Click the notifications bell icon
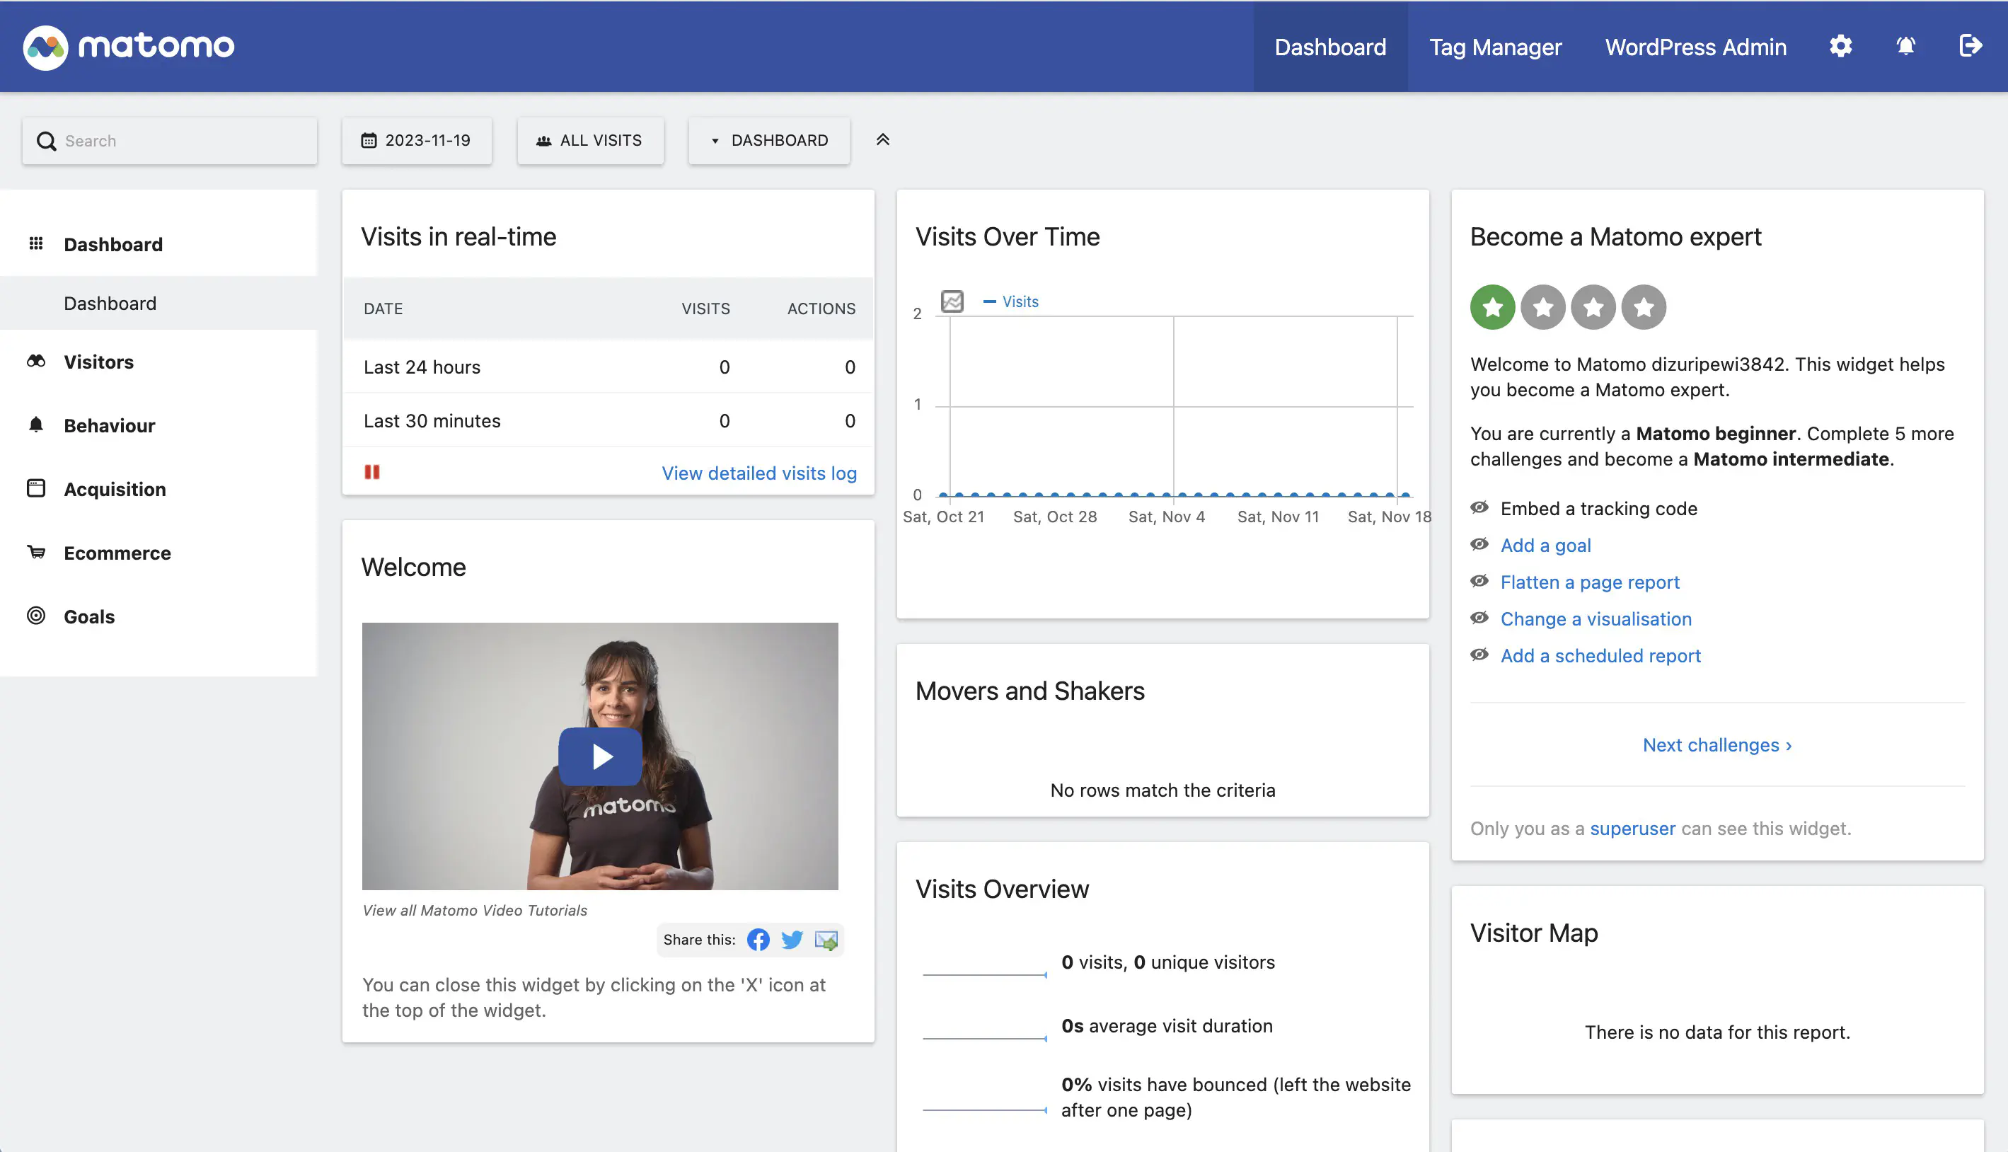Image resolution: width=2008 pixels, height=1152 pixels. (x=1906, y=45)
